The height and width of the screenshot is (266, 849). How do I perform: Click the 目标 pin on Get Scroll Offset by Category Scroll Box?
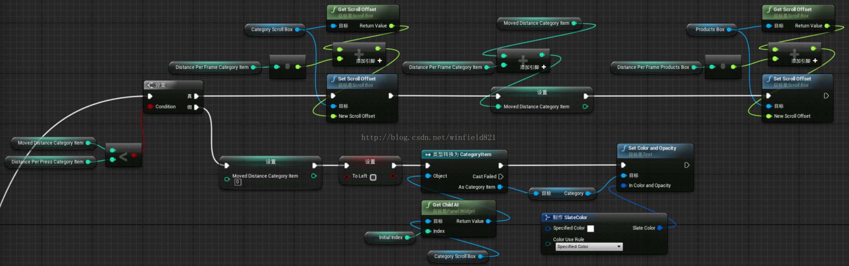click(333, 26)
